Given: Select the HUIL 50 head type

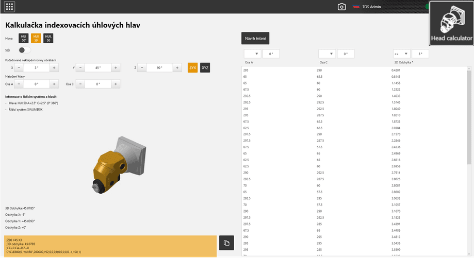Looking at the screenshot, I should point(48,38).
